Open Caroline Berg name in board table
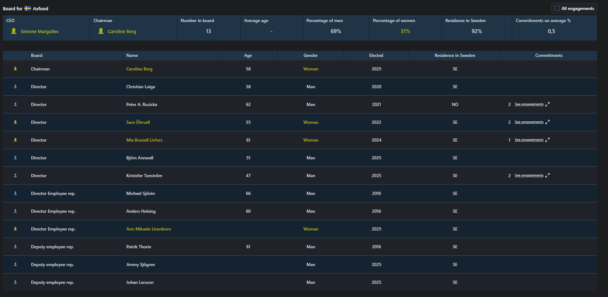 pos(139,69)
